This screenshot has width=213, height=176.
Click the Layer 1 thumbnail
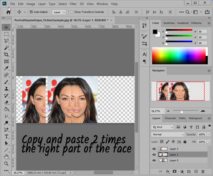click(x=163, y=155)
